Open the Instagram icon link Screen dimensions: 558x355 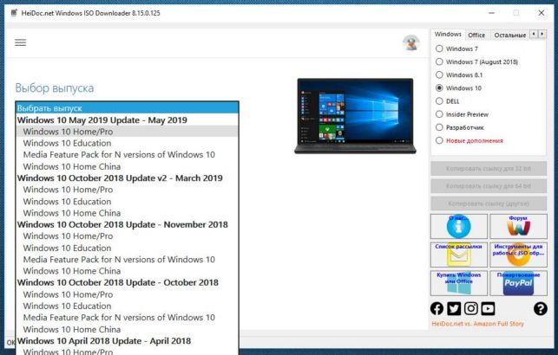[471, 308]
